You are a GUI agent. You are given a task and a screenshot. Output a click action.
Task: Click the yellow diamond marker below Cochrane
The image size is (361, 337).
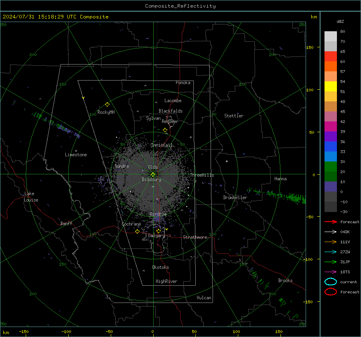(x=137, y=231)
